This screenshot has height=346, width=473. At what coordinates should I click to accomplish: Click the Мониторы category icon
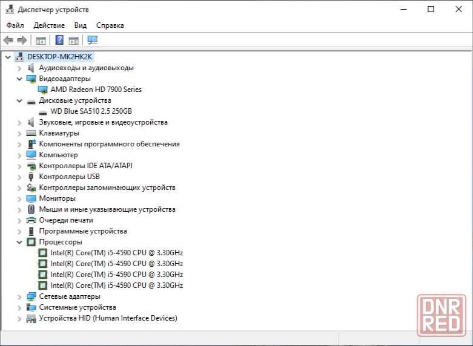31,198
